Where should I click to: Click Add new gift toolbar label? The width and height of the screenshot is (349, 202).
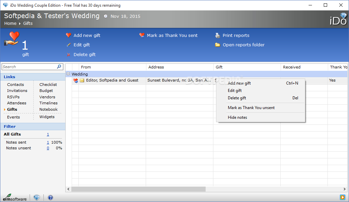[x=87, y=36]
